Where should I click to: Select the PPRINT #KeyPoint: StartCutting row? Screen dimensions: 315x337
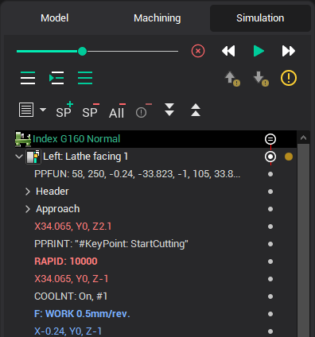[156, 244]
